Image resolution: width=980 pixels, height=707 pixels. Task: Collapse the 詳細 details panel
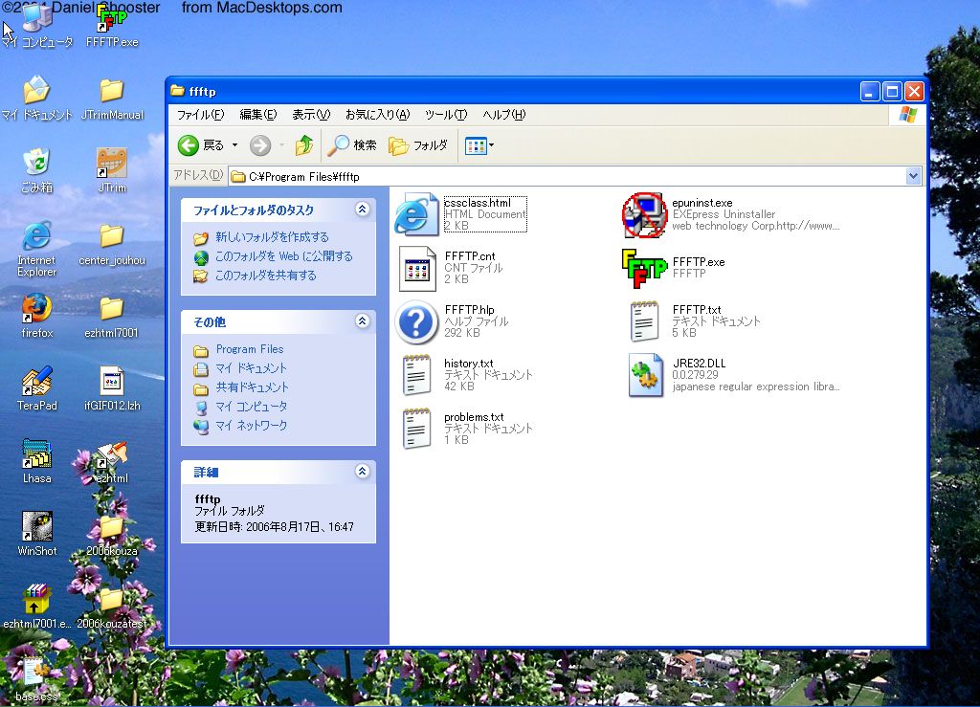tap(362, 471)
